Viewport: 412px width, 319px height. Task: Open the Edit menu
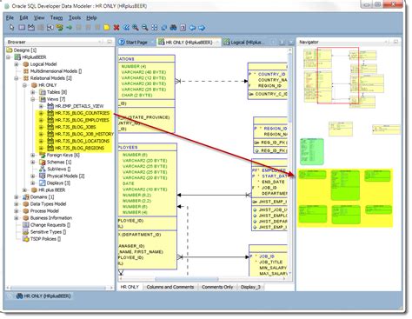point(23,17)
